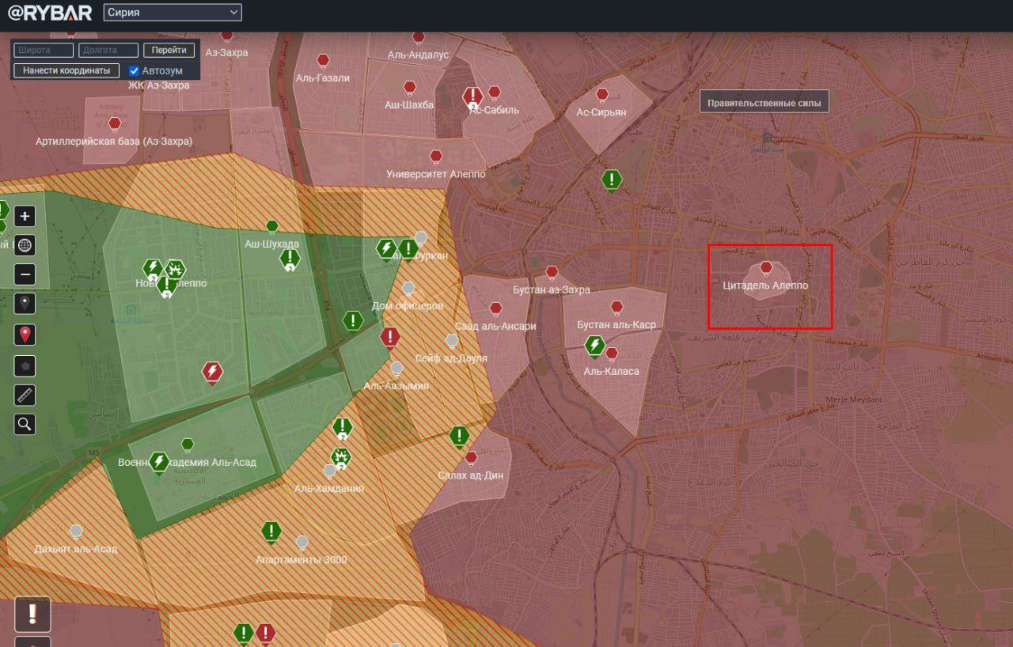
Task: Open the Сирия region dropdown
Action: click(x=173, y=13)
